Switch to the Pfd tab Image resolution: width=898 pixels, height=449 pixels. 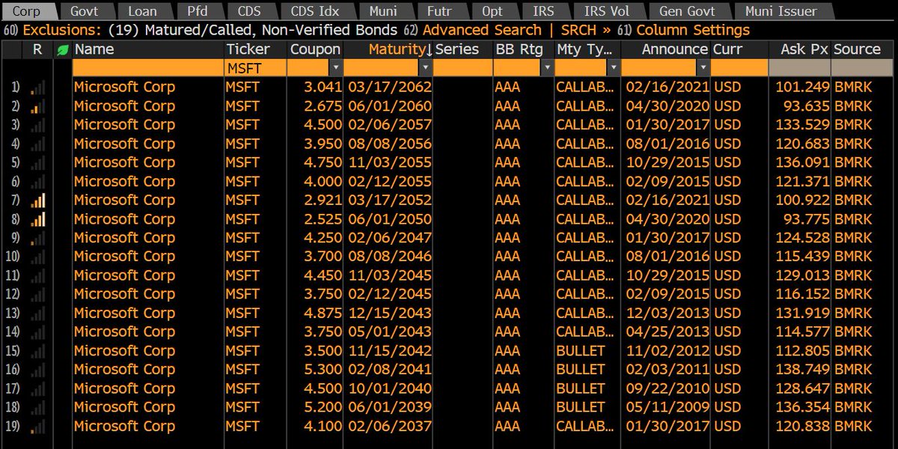pos(200,11)
